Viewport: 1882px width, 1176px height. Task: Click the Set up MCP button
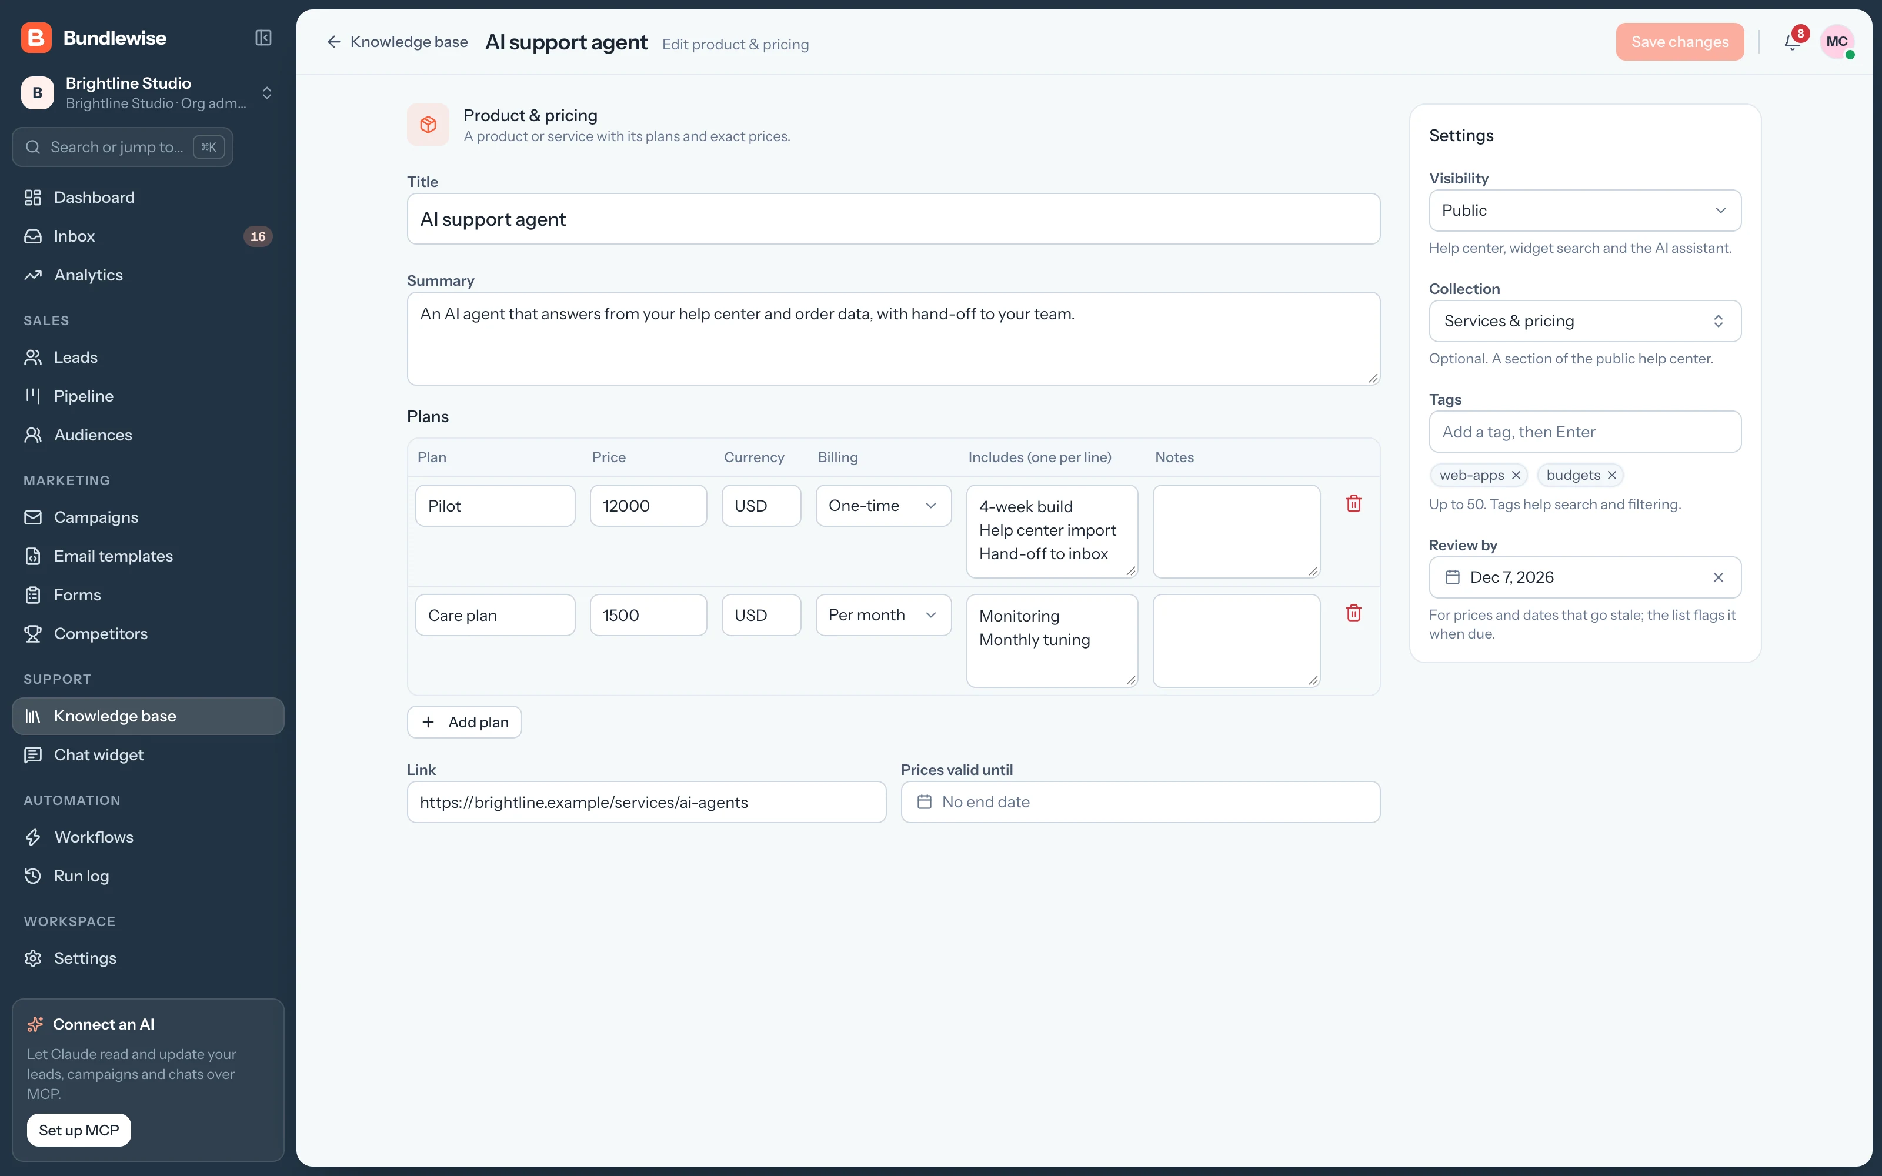click(x=79, y=1131)
